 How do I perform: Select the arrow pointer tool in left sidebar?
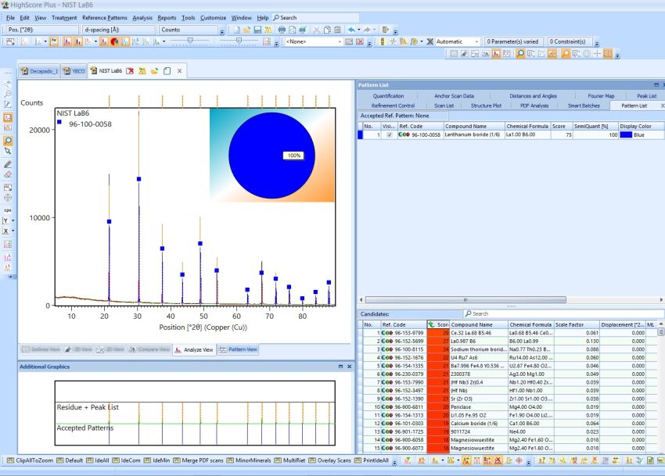tap(8, 152)
